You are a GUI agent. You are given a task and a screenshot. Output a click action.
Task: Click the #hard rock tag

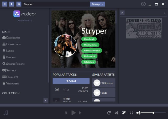[x=89, y=39]
